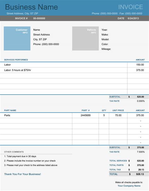Click the Part # column header

[x=86, y=111]
